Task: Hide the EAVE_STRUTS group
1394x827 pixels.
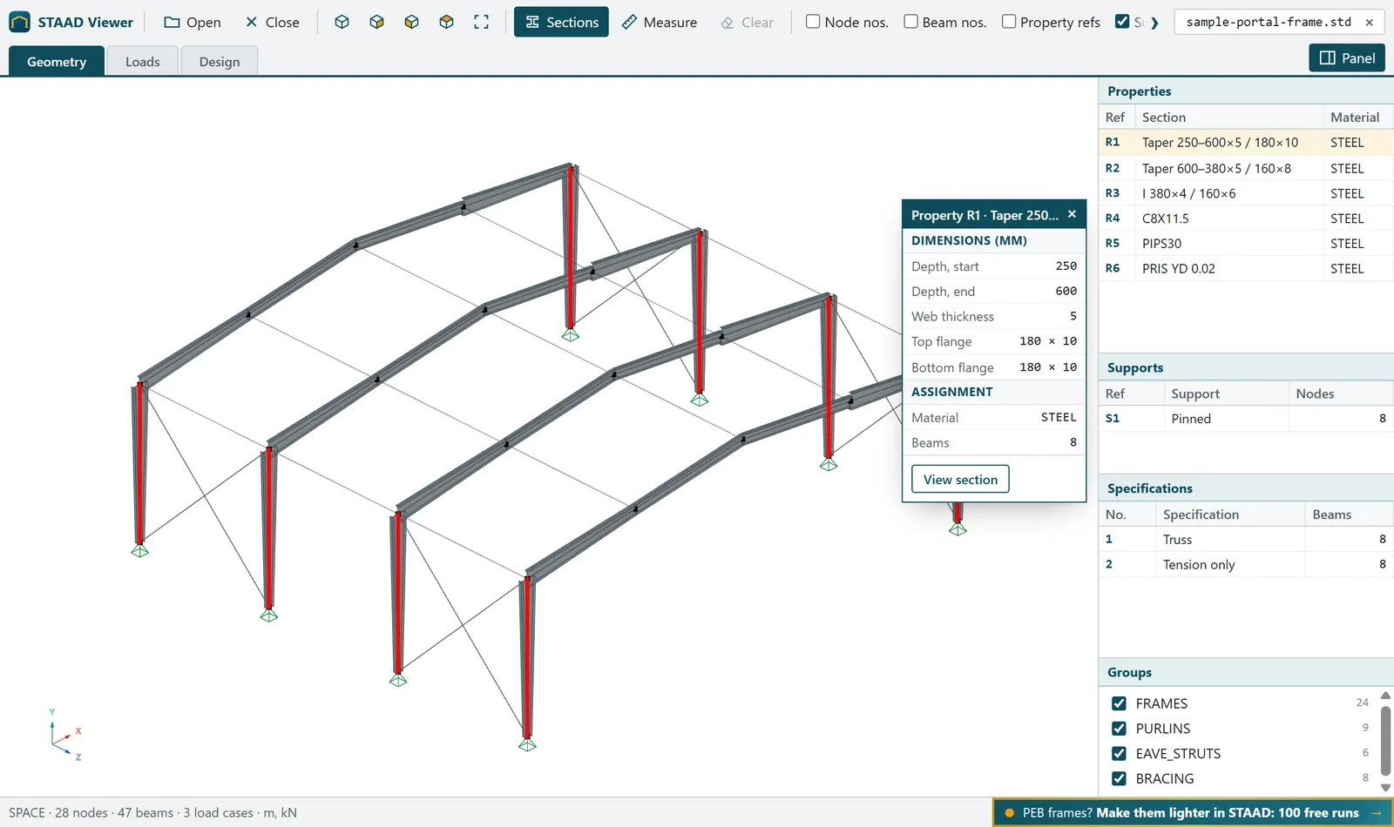Action: tap(1119, 754)
